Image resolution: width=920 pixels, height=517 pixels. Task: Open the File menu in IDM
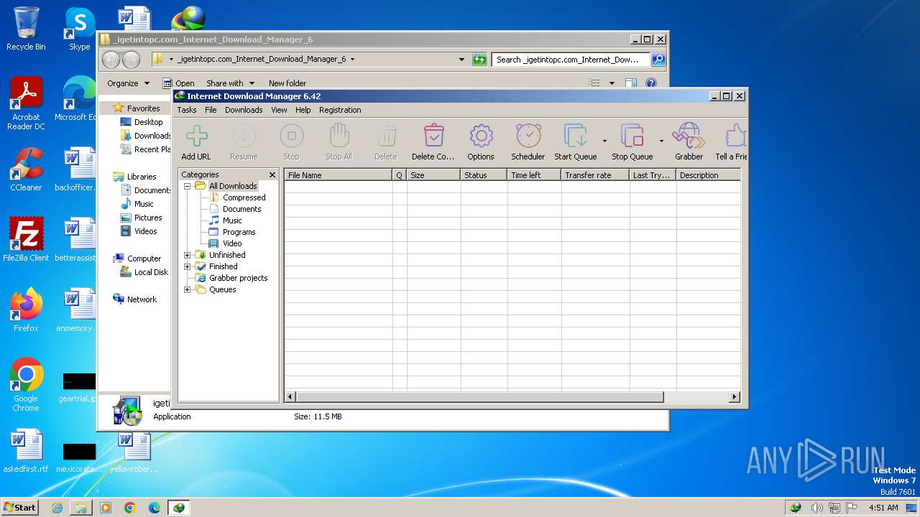point(211,110)
